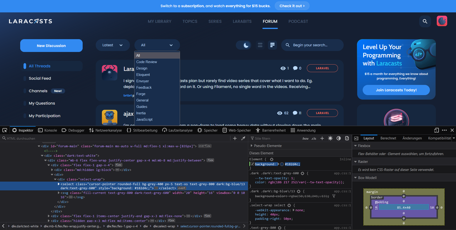Expand the select element node
The width and height of the screenshot is (456, 230).
pyautogui.click(x=59, y=184)
